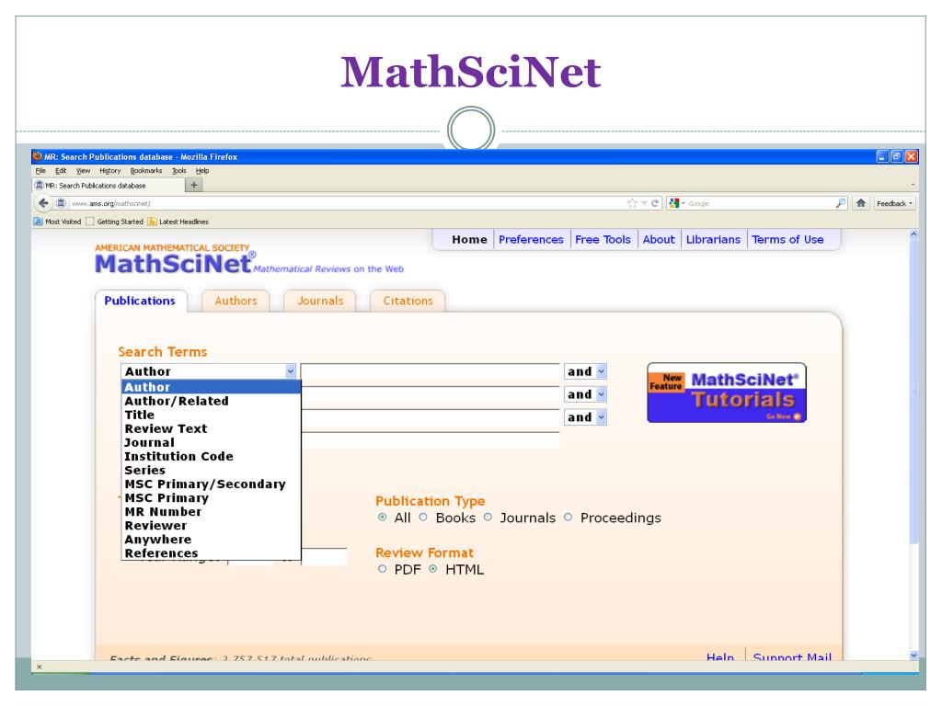The width and height of the screenshot is (942, 706).
Task: Click the Firefox logo in the title bar
Action: (38, 156)
